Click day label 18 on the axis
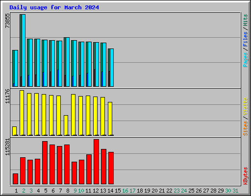251x196 pixels. point(140,191)
